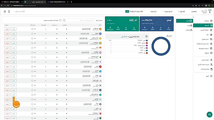The width and height of the screenshot is (214, 120).
Task: Select معامله آسان تتر in the sidebar
Action: [206, 30]
